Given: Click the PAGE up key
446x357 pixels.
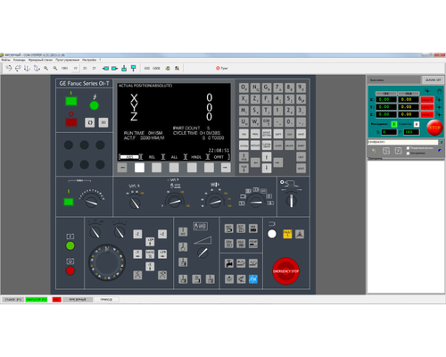Looking at the screenshot, I should (x=244, y=157).
